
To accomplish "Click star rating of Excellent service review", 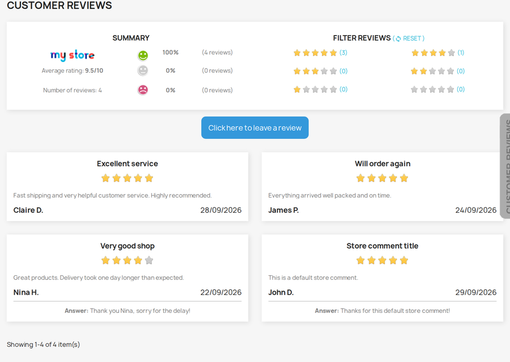I will (x=127, y=178).
